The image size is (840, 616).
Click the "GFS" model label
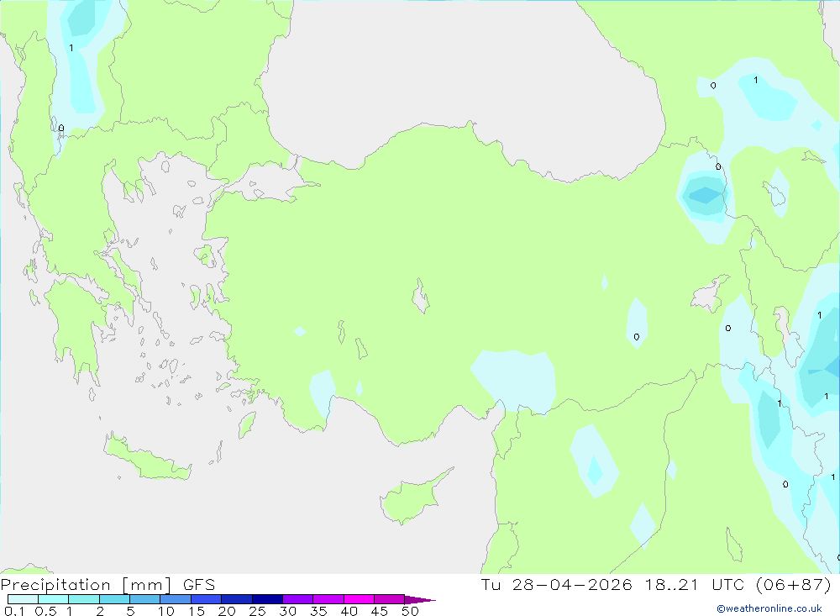point(199,585)
